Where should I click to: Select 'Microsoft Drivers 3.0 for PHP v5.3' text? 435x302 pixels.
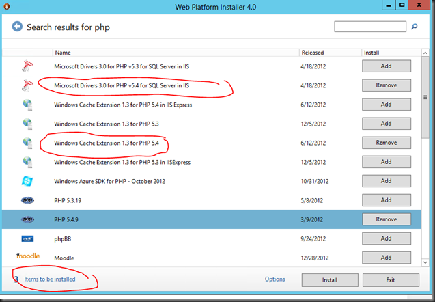coord(122,66)
